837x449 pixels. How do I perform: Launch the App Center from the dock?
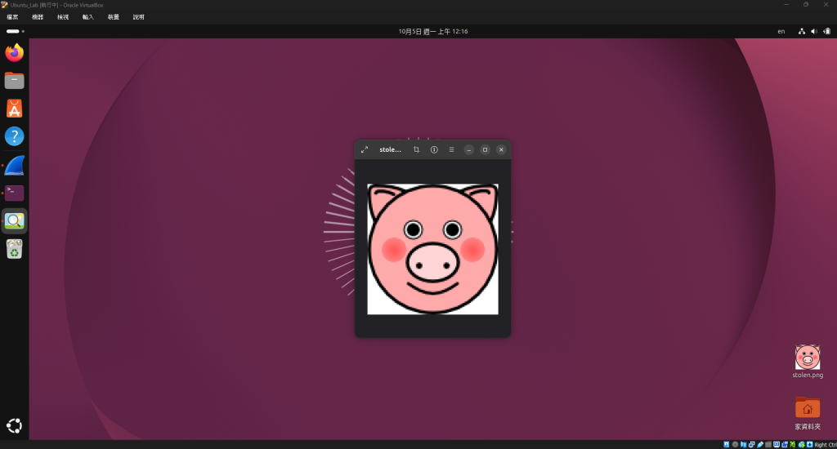click(x=15, y=109)
